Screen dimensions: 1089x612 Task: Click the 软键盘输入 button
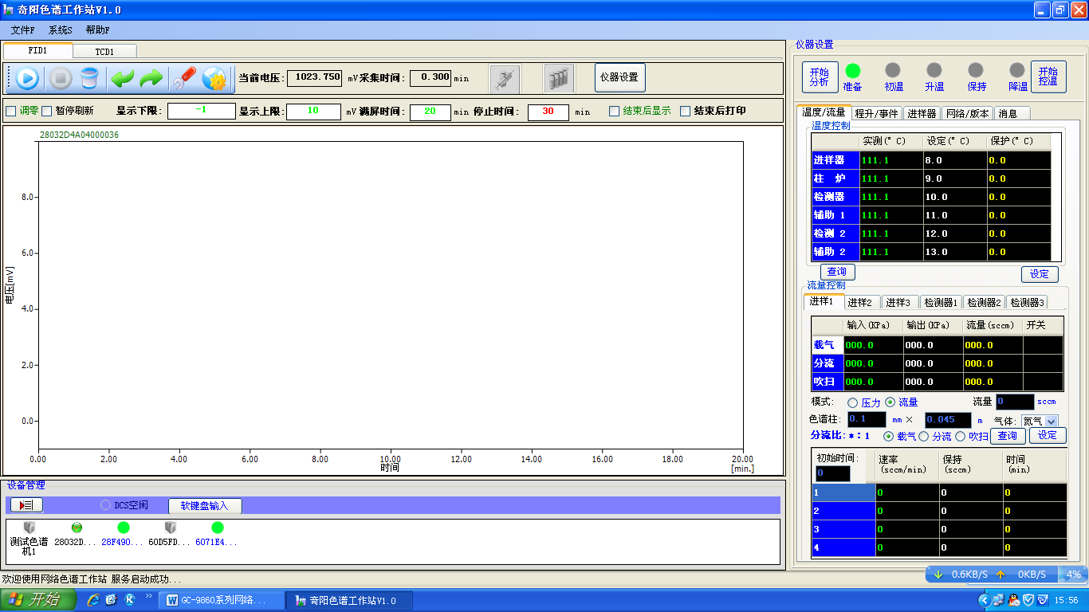[x=204, y=505]
